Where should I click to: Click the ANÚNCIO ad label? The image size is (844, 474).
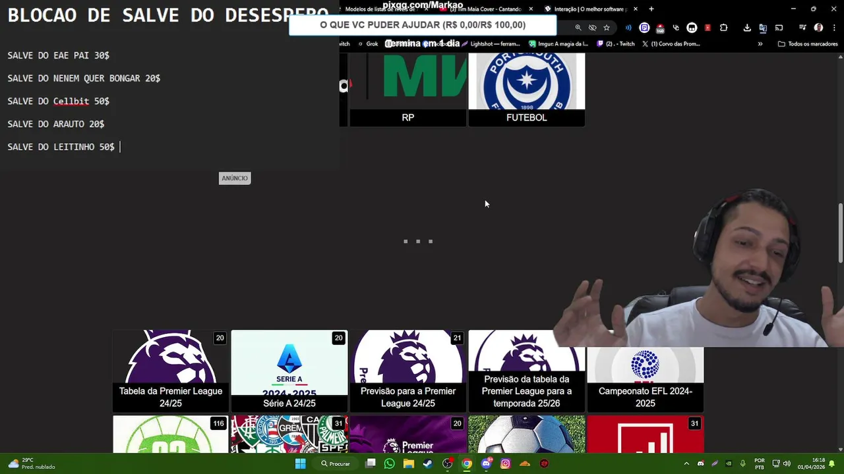(x=235, y=178)
